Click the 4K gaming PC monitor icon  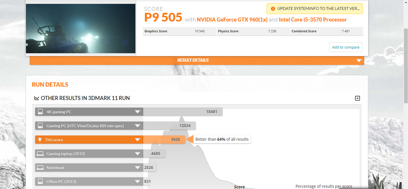[x=40, y=112]
